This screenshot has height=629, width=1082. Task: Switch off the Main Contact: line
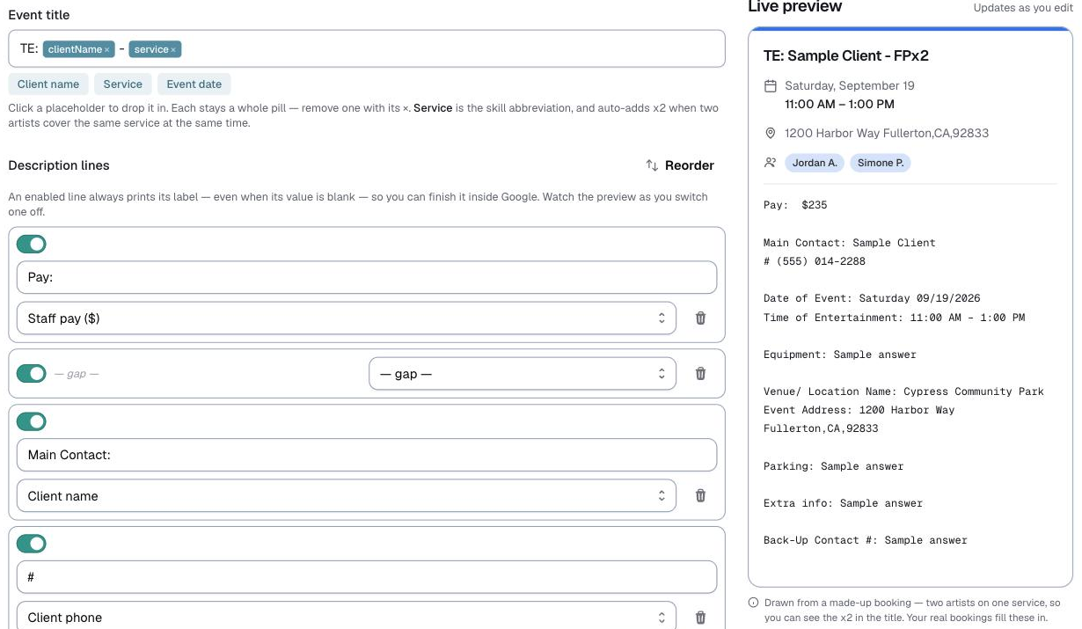pos(32,421)
